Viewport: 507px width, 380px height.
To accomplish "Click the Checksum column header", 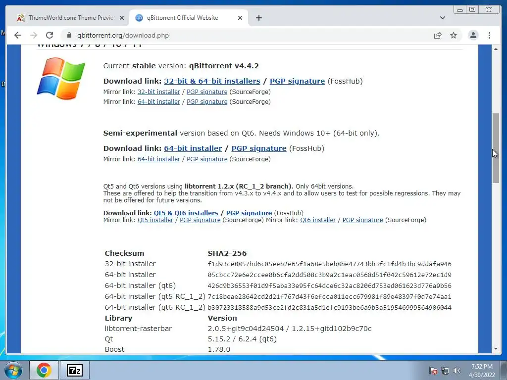I will pos(124,253).
